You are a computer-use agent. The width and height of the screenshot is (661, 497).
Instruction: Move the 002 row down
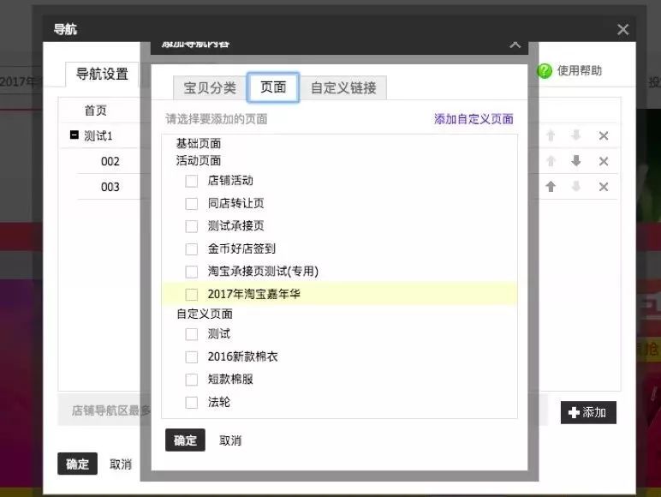[x=576, y=161]
